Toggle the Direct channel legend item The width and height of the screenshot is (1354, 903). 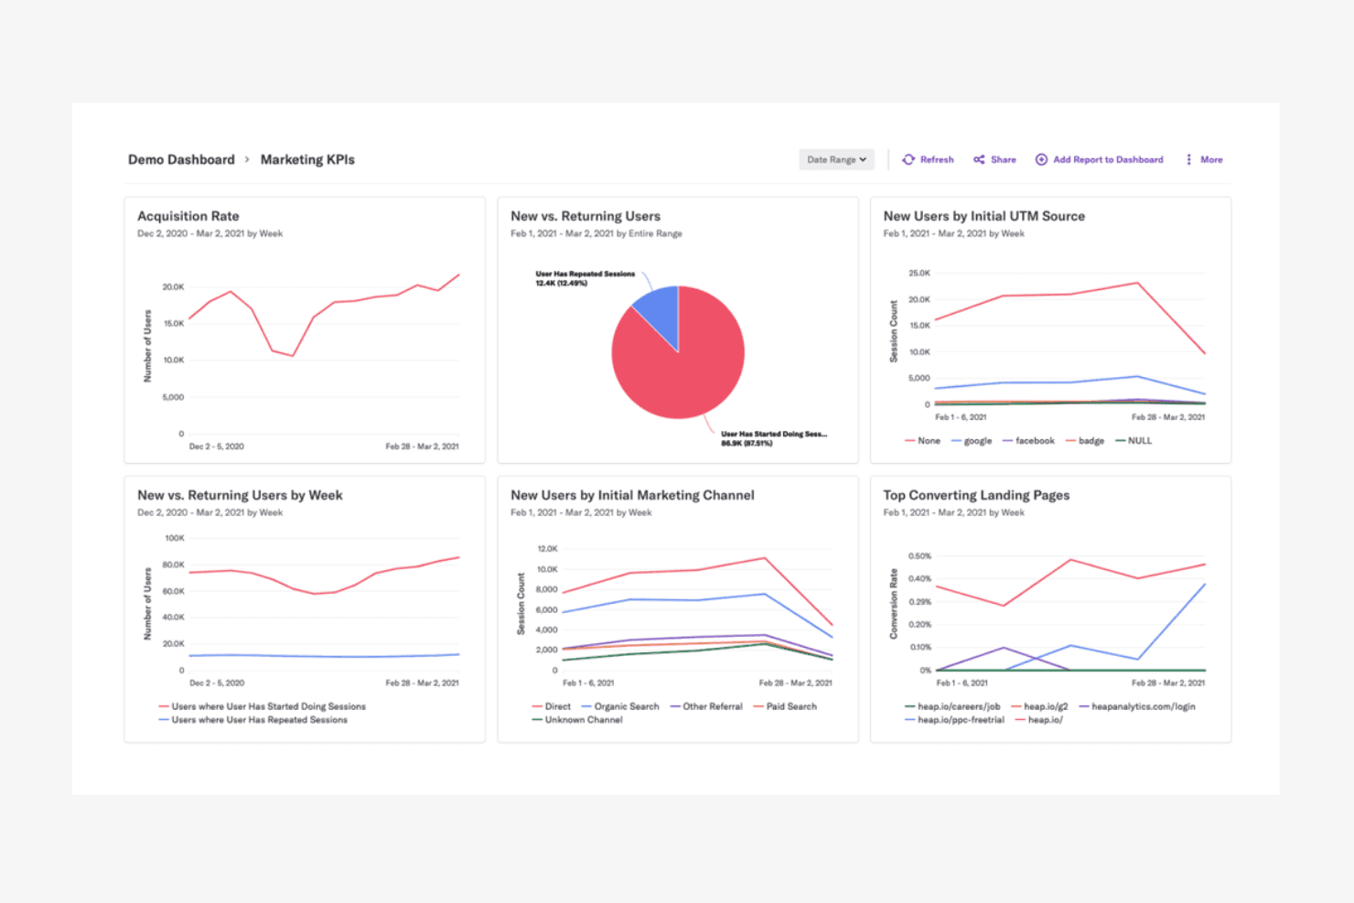click(551, 706)
